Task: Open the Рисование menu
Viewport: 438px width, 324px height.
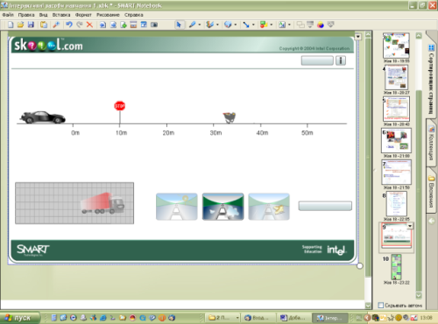Action: [108, 15]
